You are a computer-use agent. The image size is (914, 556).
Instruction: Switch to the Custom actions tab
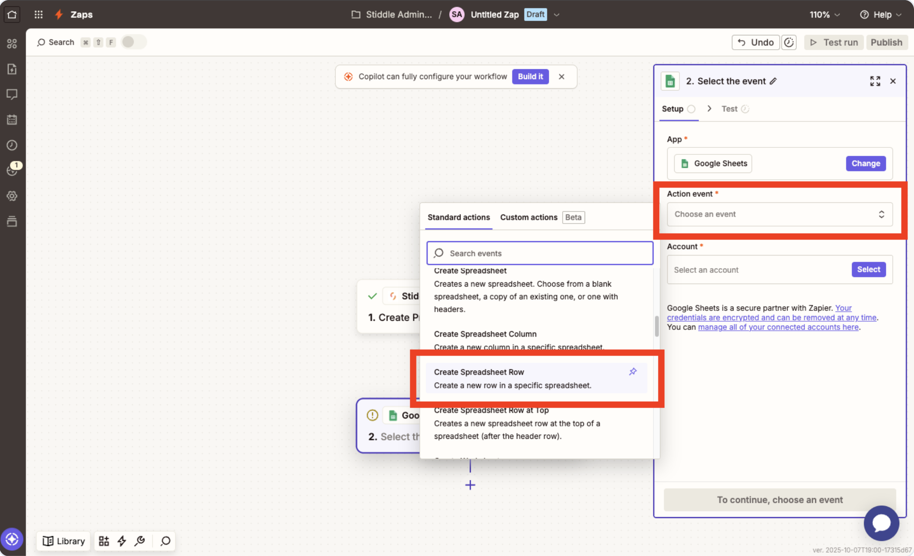pos(528,217)
